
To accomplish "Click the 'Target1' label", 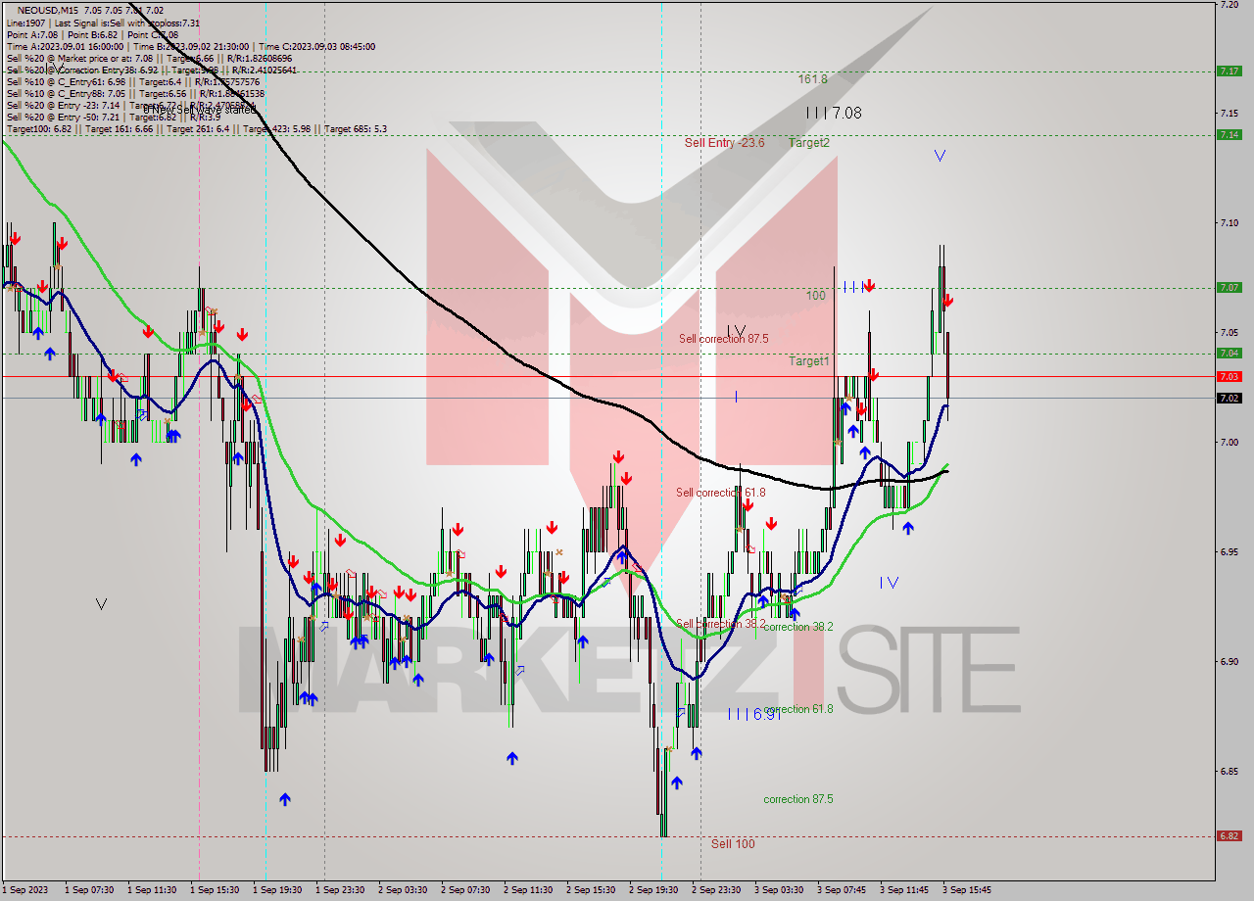I will pos(809,361).
